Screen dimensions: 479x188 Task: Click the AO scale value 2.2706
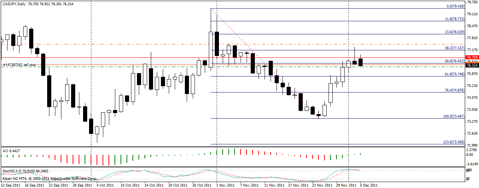coord(472,150)
